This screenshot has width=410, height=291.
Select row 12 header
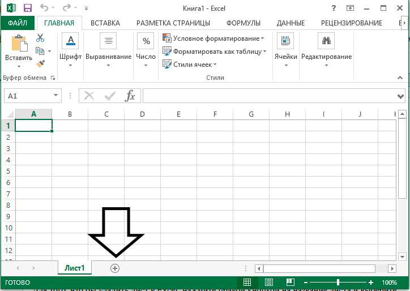8,250
